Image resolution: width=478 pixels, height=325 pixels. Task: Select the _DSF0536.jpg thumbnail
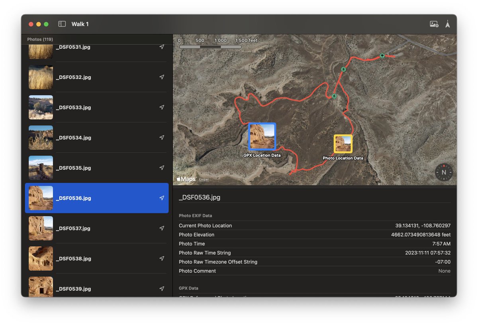41,198
